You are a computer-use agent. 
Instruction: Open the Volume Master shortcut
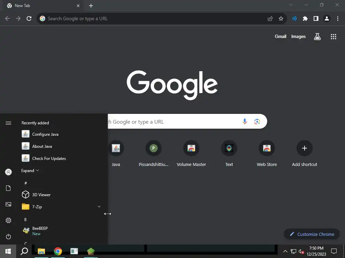point(191,153)
